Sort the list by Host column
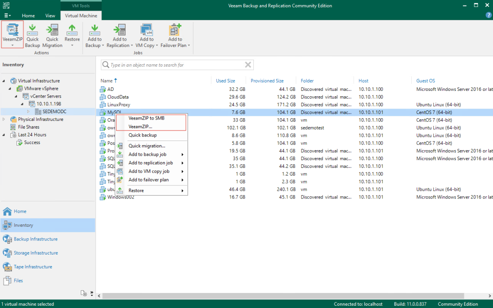Screen dimensions: 493x308 tap(363, 81)
